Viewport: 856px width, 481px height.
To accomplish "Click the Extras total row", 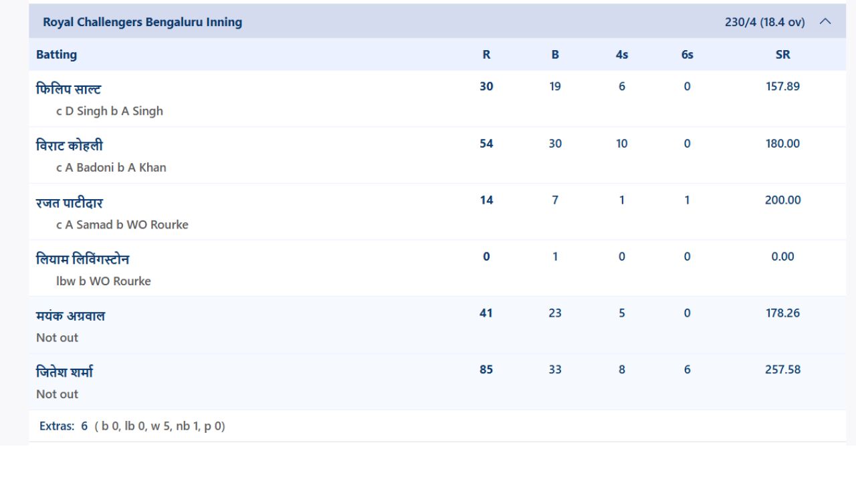I will point(437,426).
